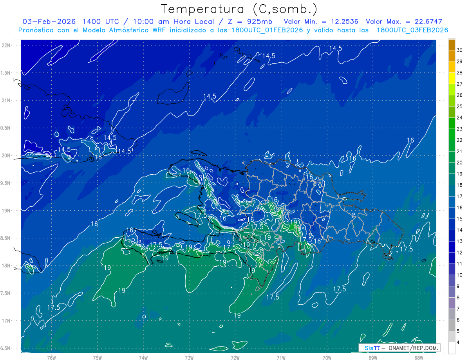This screenshot has height=363, width=470.
Task: Click 'Valor Min. = 12.2536' text
Action: 321,22
